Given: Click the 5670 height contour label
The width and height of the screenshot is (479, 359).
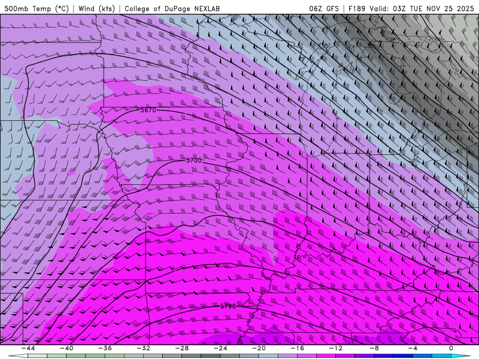Looking at the screenshot, I should coord(148,110).
